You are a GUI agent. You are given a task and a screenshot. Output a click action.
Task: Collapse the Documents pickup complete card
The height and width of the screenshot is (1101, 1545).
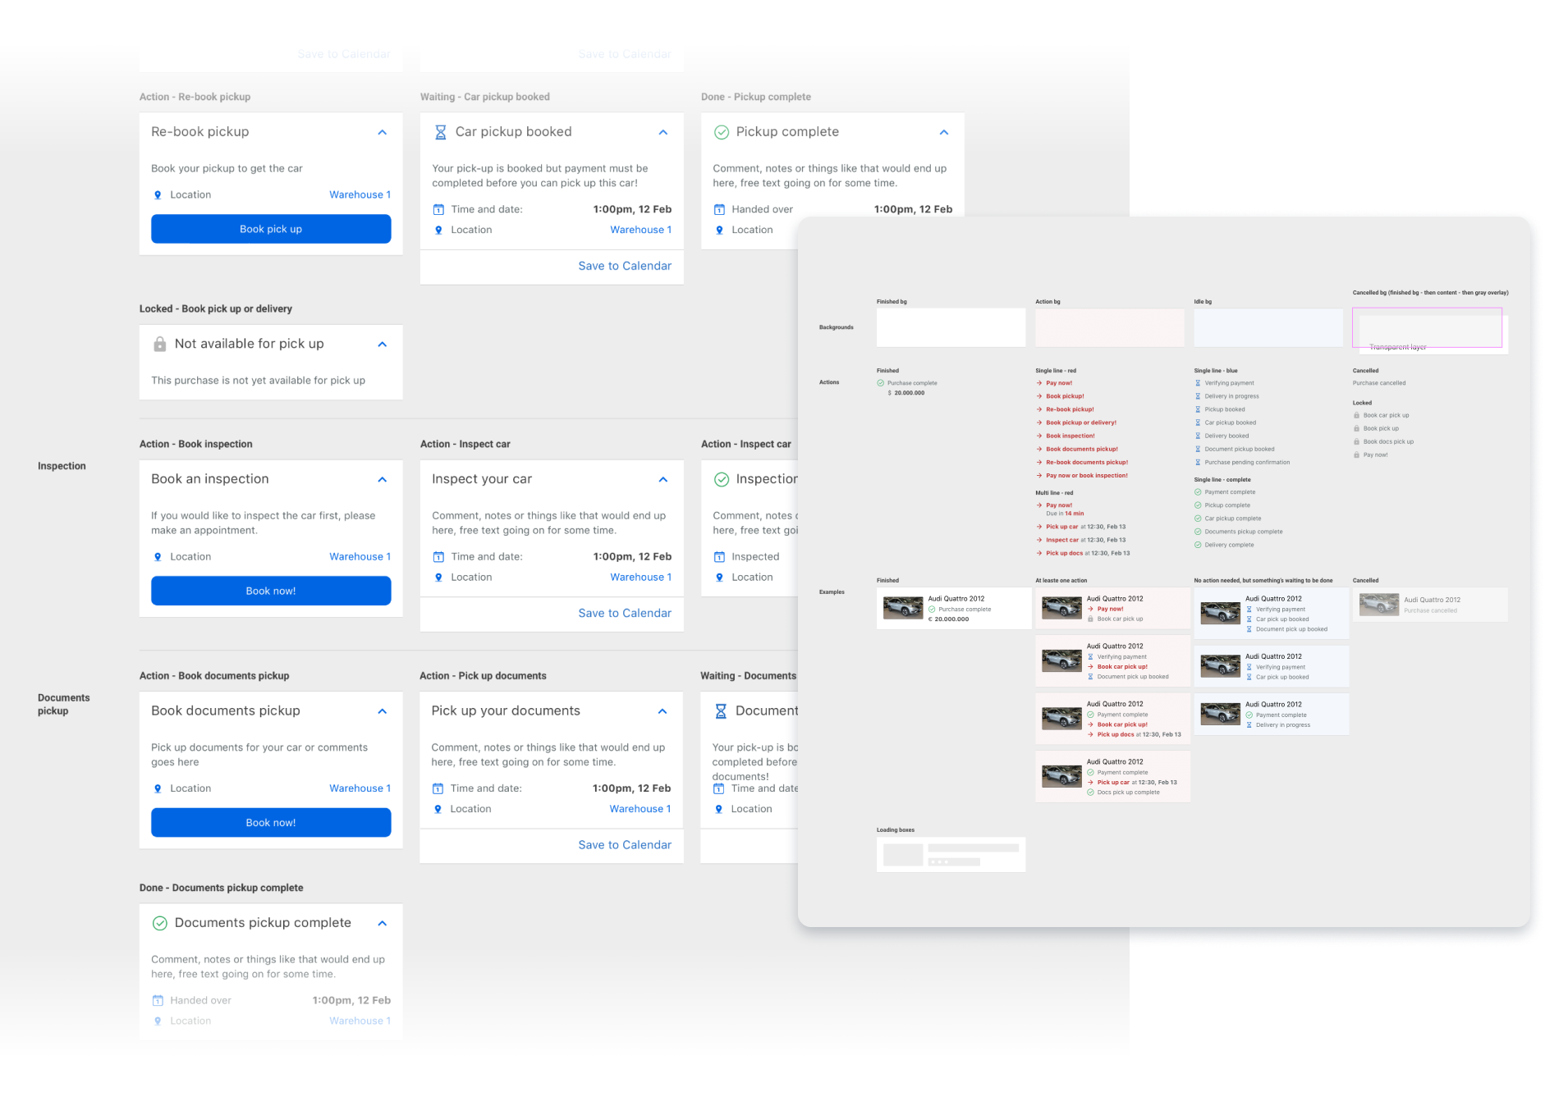[x=383, y=923]
